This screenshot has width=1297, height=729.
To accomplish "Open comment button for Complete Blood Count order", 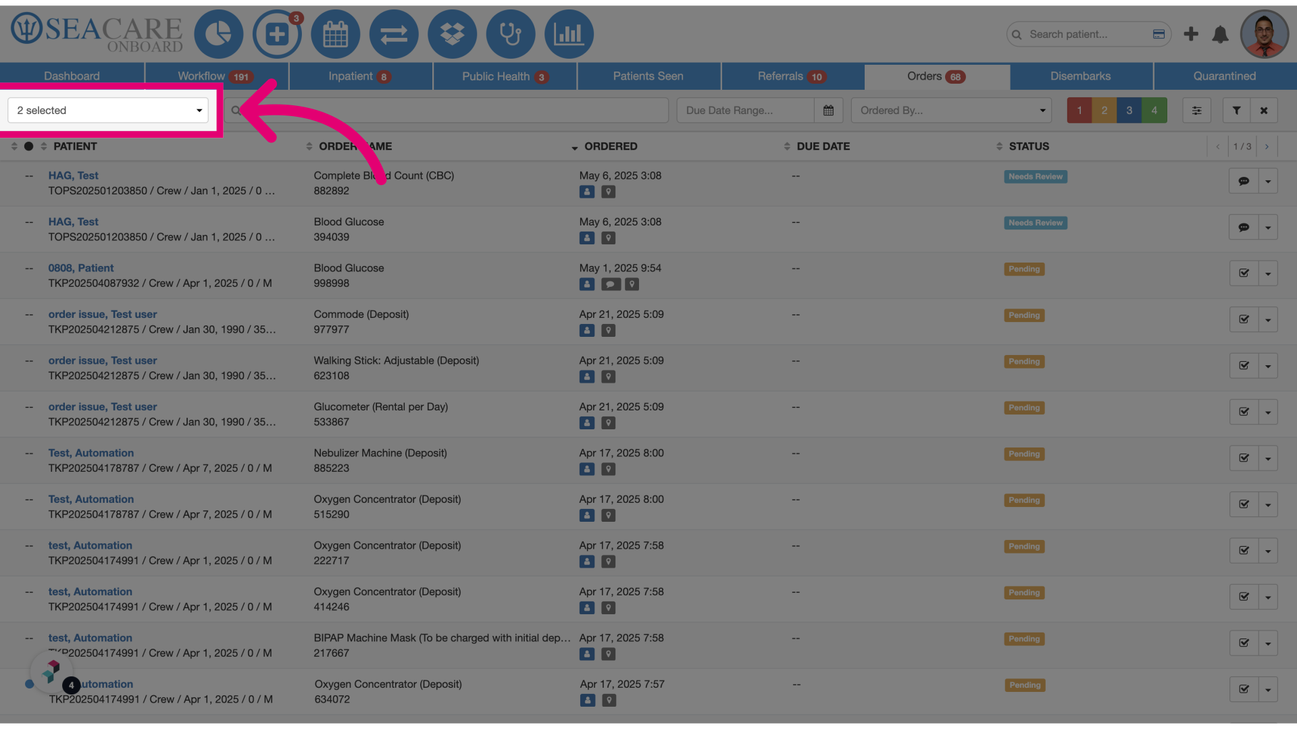I will coord(1244,181).
